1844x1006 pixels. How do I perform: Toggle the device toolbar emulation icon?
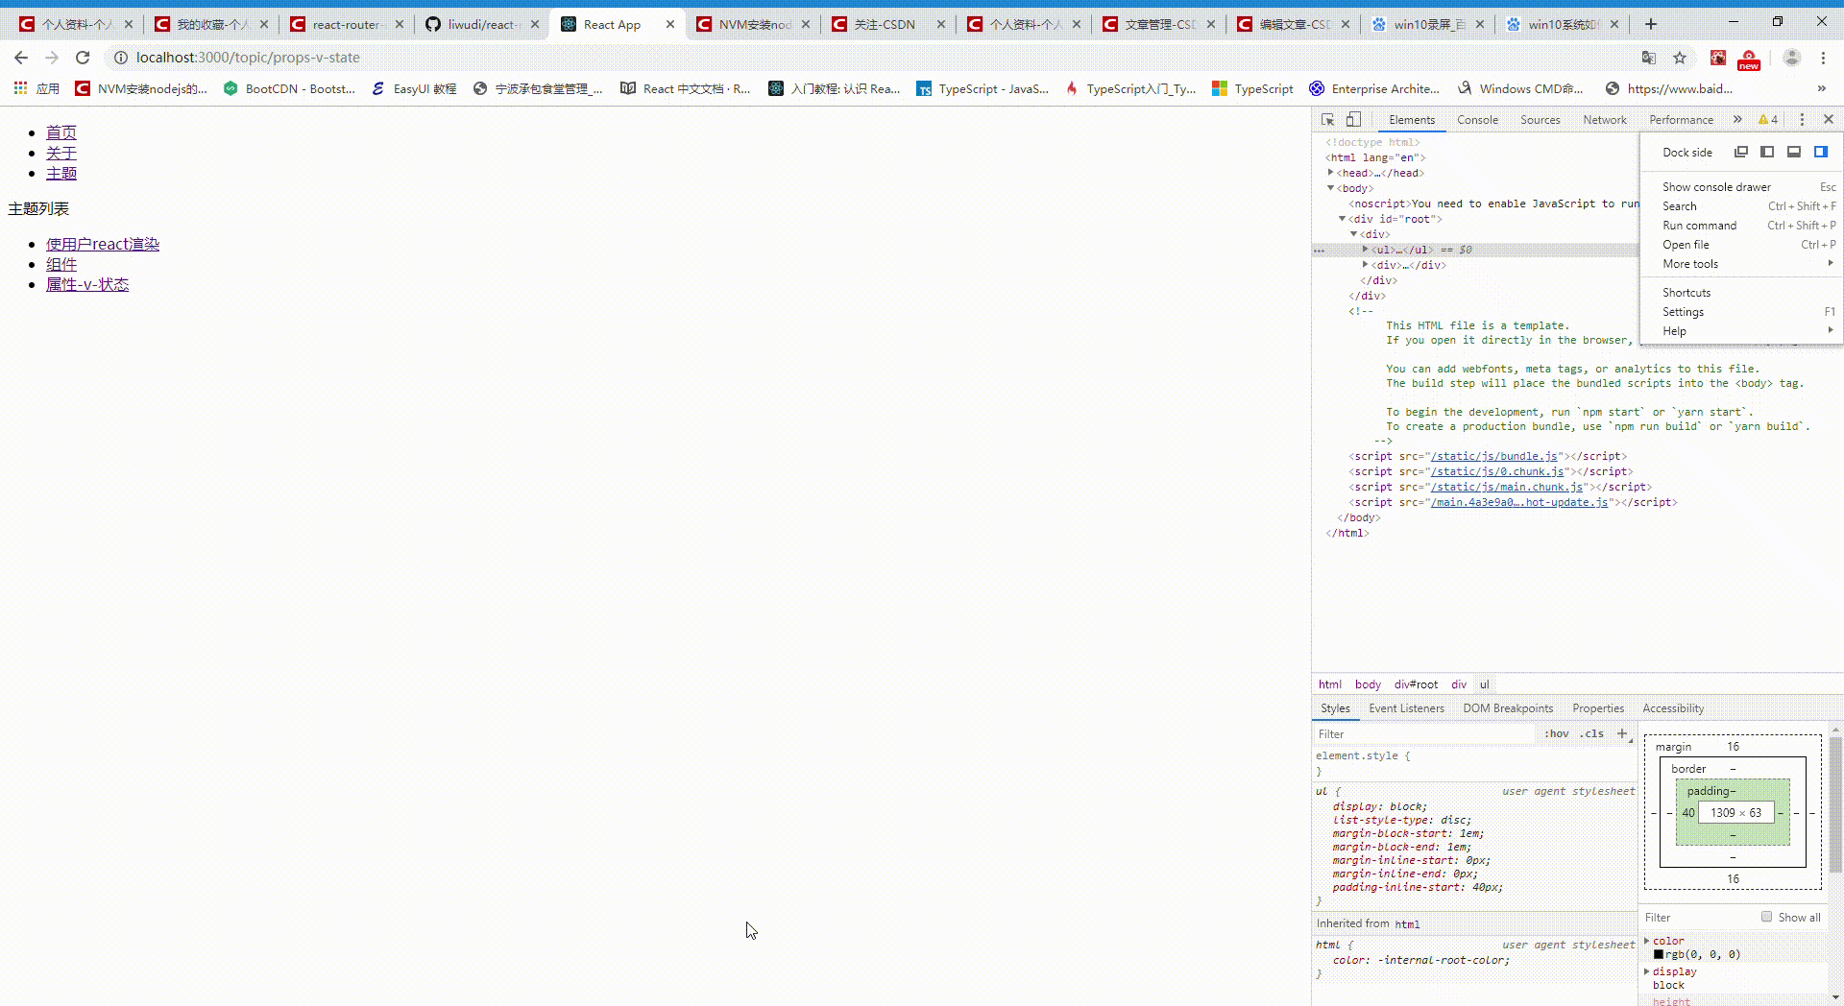(1354, 119)
